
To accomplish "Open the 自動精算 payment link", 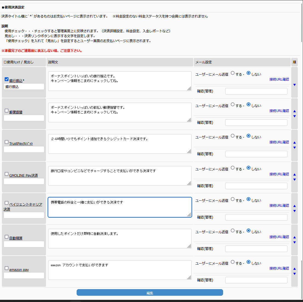I will pyautogui.click(x=16, y=238).
